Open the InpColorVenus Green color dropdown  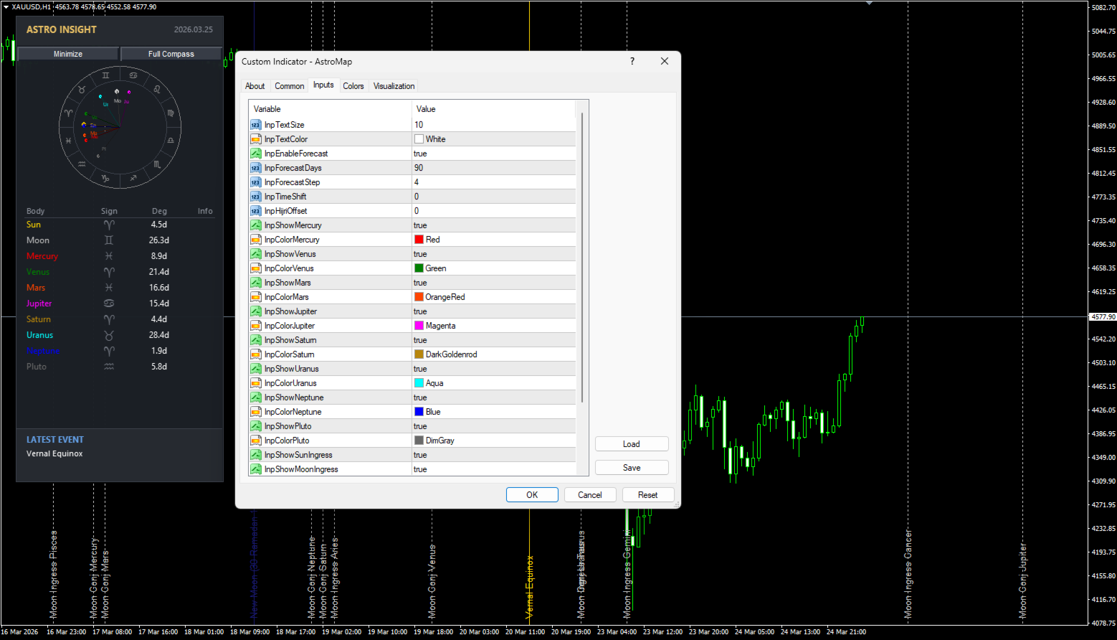tap(493, 268)
